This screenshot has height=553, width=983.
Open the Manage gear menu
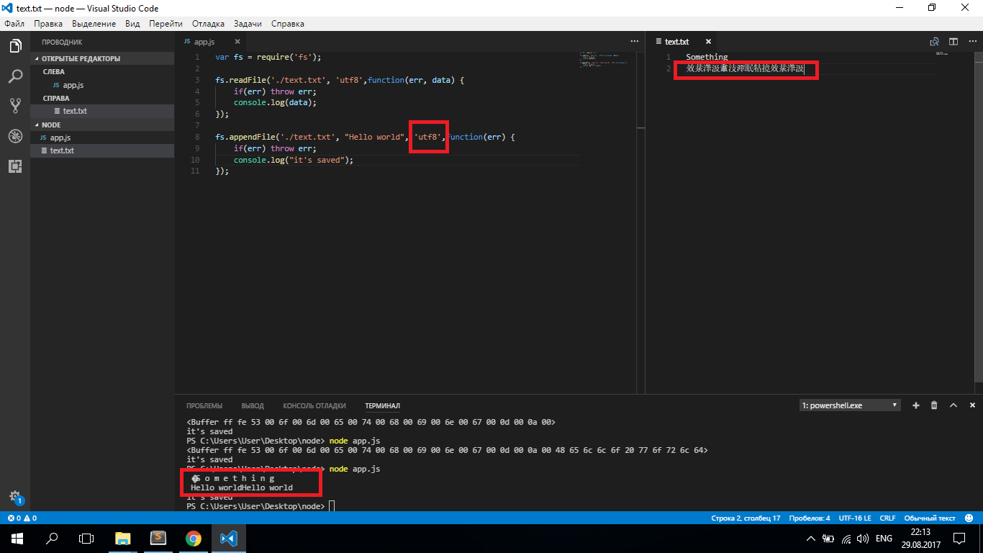(15, 496)
